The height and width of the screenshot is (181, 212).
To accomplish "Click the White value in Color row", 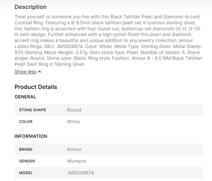I will click(74, 122).
